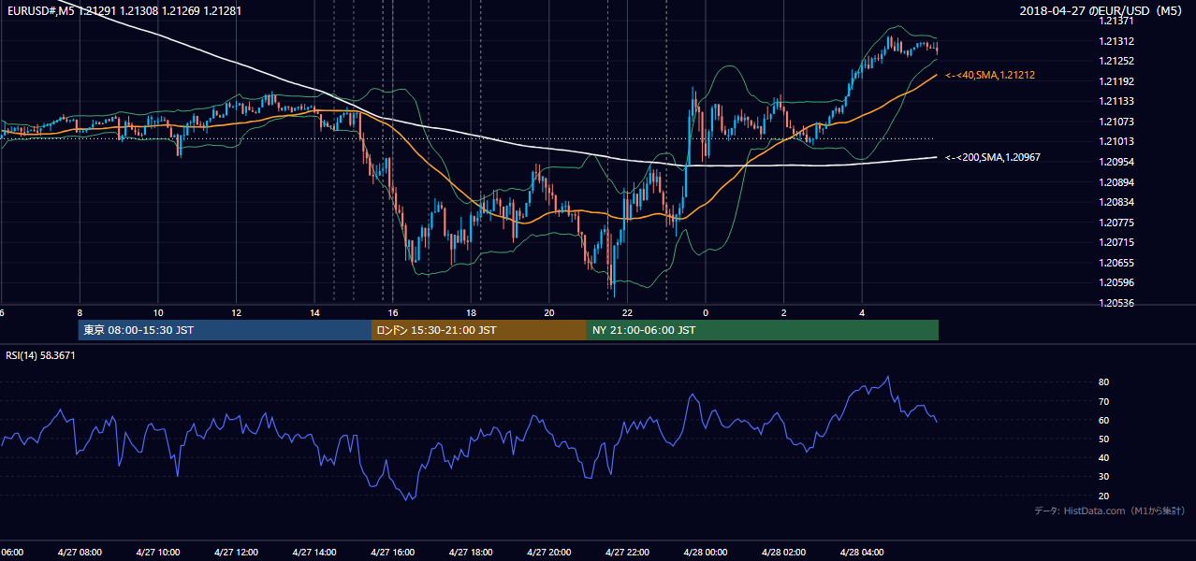Click price axis value 1.21013
The image size is (1196, 561).
(1117, 142)
